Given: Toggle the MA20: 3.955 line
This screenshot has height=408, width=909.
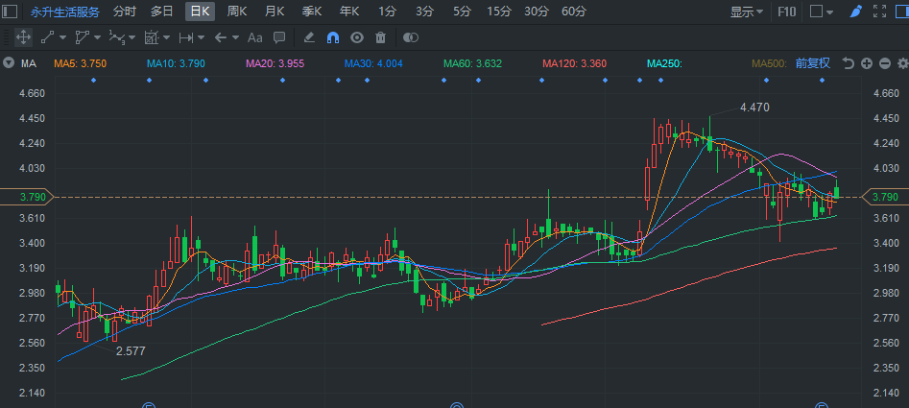Looking at the screenshot, I should click(x=275, y=63).
